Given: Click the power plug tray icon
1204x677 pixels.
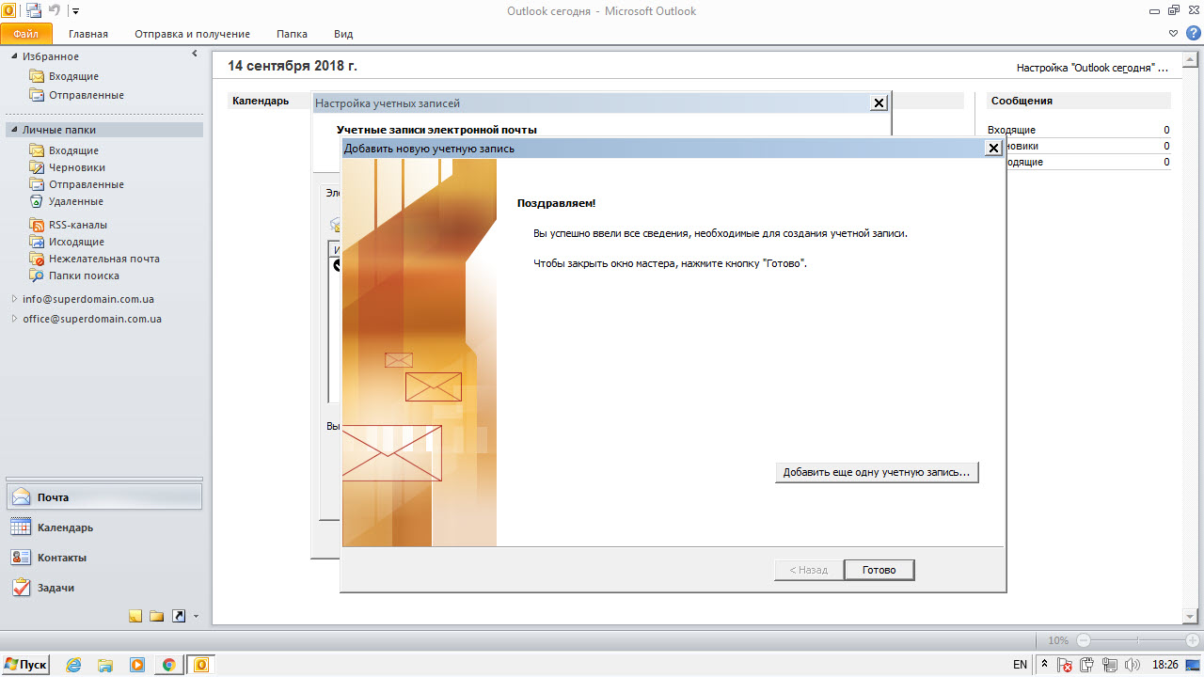Looking at the screenshot, I should click(x=1088, y=665).
